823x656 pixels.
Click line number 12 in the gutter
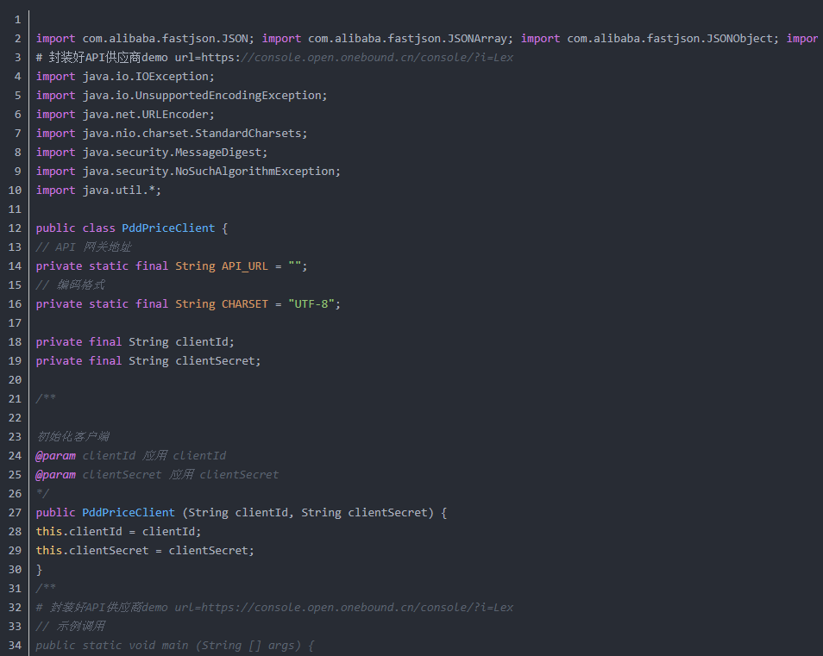click(x=15, y=228)
